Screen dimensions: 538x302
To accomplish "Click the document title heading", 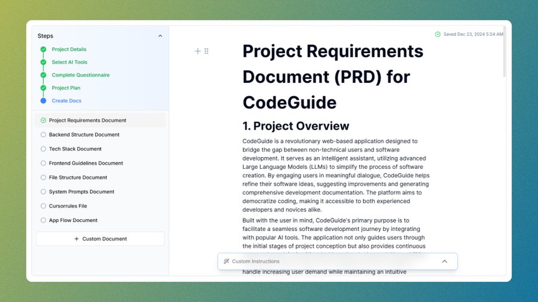I will [333, 77].
